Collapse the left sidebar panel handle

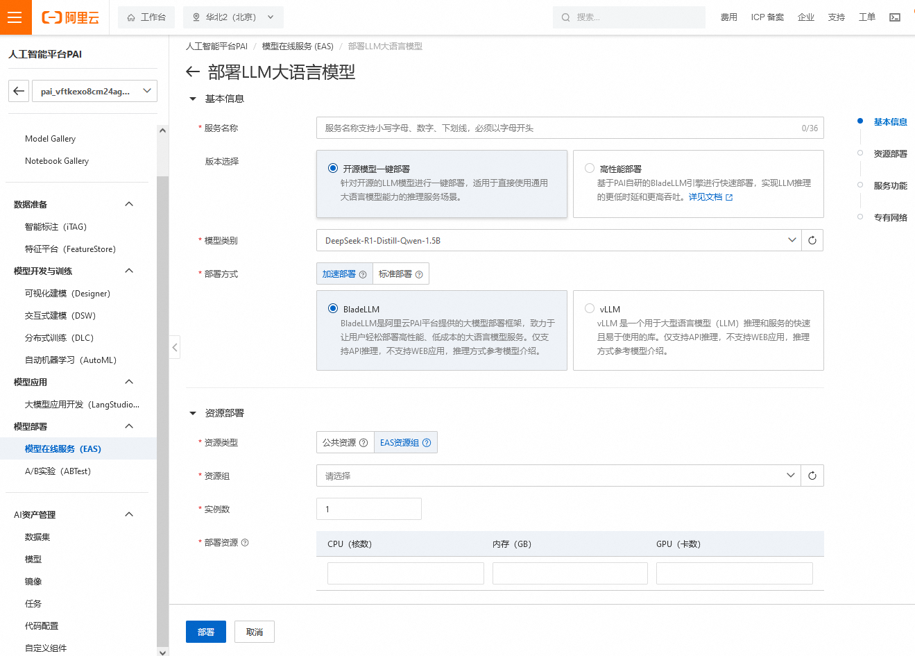[x=175, y=347]
